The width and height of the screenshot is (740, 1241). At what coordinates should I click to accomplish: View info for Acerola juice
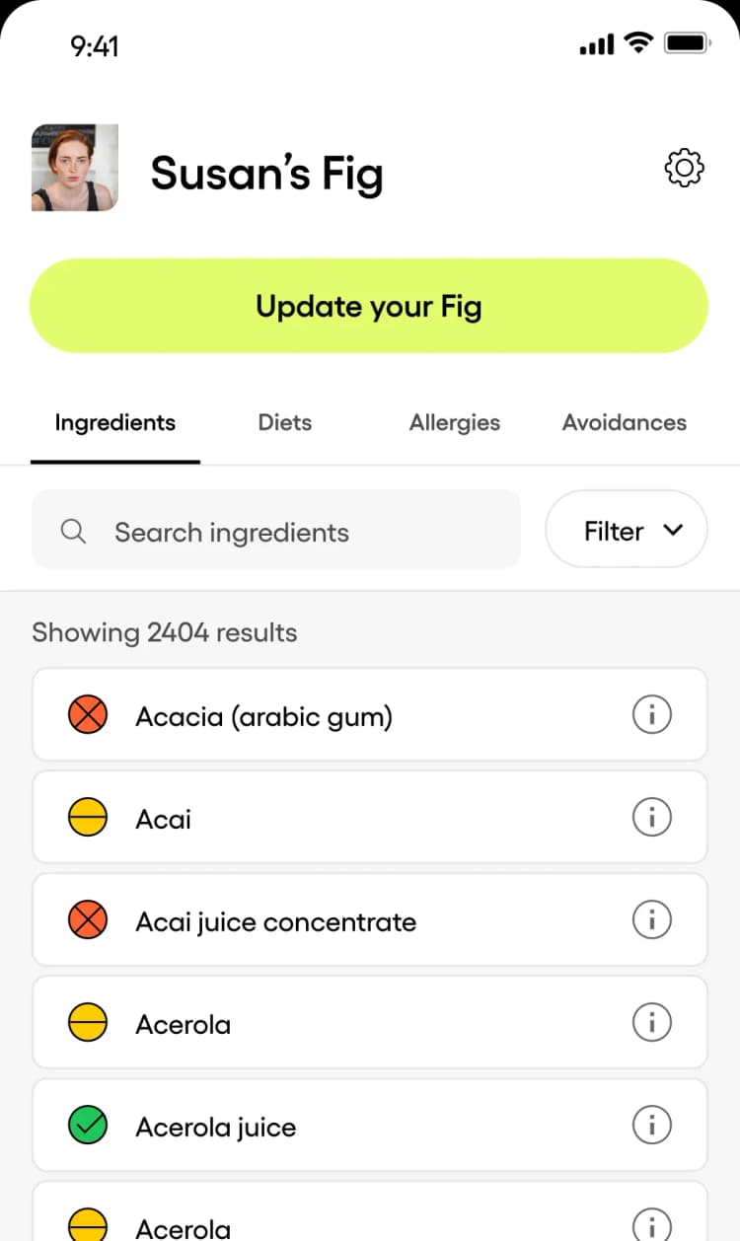651,1126
